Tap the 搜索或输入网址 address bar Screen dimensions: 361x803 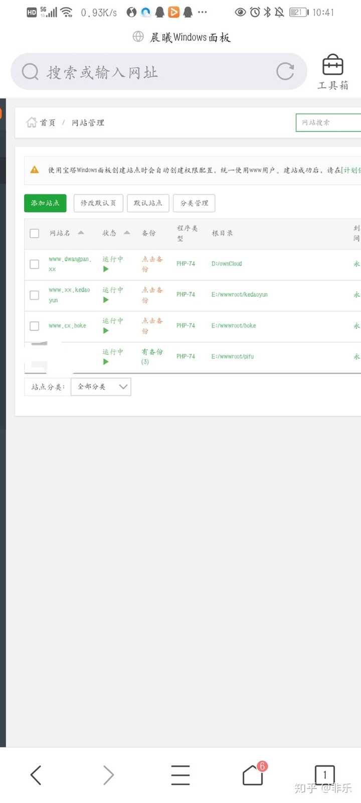click(x=158, y=72)
